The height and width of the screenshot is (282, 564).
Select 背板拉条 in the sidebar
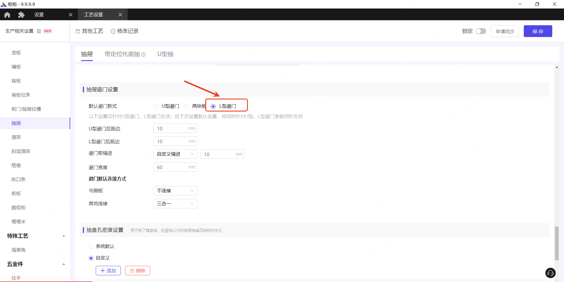(21, 95)
